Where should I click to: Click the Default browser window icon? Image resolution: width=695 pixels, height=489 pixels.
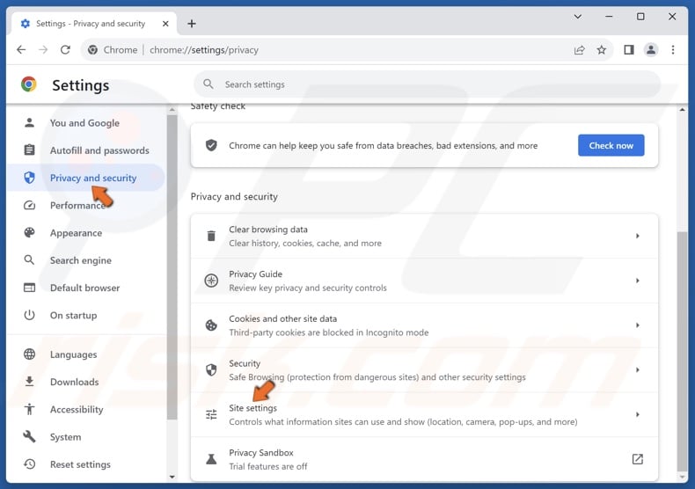coord(29,288)
